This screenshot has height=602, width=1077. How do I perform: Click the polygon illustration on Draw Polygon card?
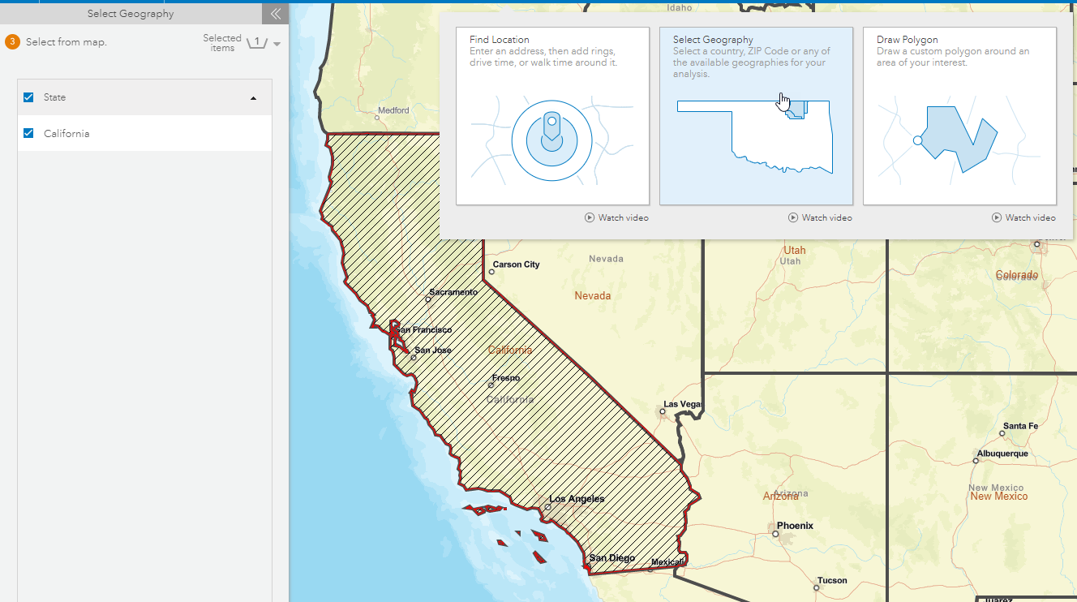(x=960, y=141)
